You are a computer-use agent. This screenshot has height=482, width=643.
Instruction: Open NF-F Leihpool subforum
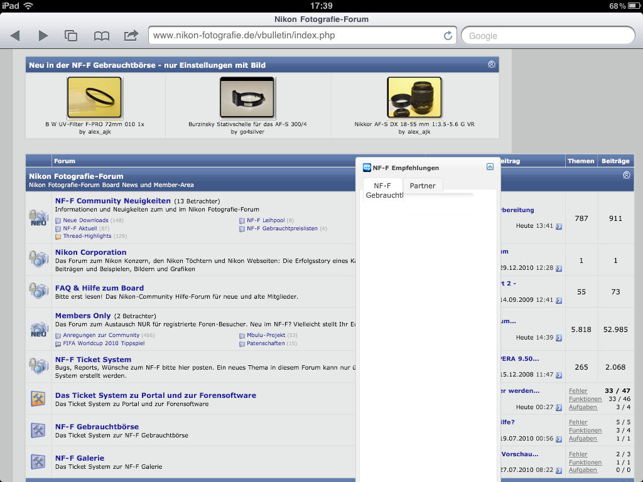point(266,220)
